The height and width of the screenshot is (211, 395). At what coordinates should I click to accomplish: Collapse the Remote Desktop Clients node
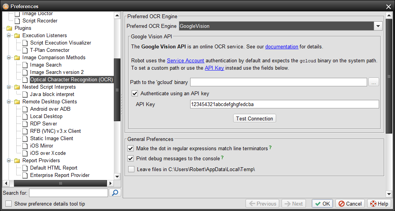tap(9, 102)
